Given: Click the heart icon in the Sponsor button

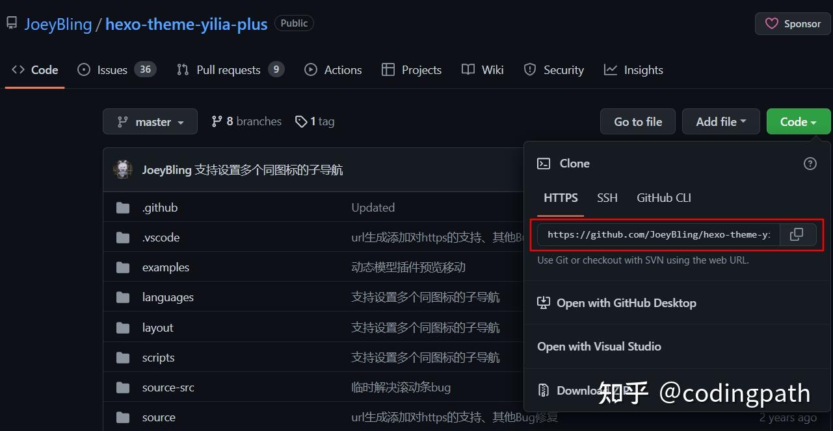Looking at the screenshot, I should point(771,23).
